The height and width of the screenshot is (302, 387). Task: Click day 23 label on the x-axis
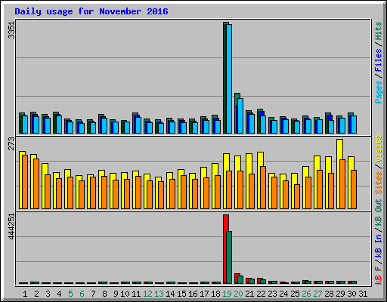(272, 294)
